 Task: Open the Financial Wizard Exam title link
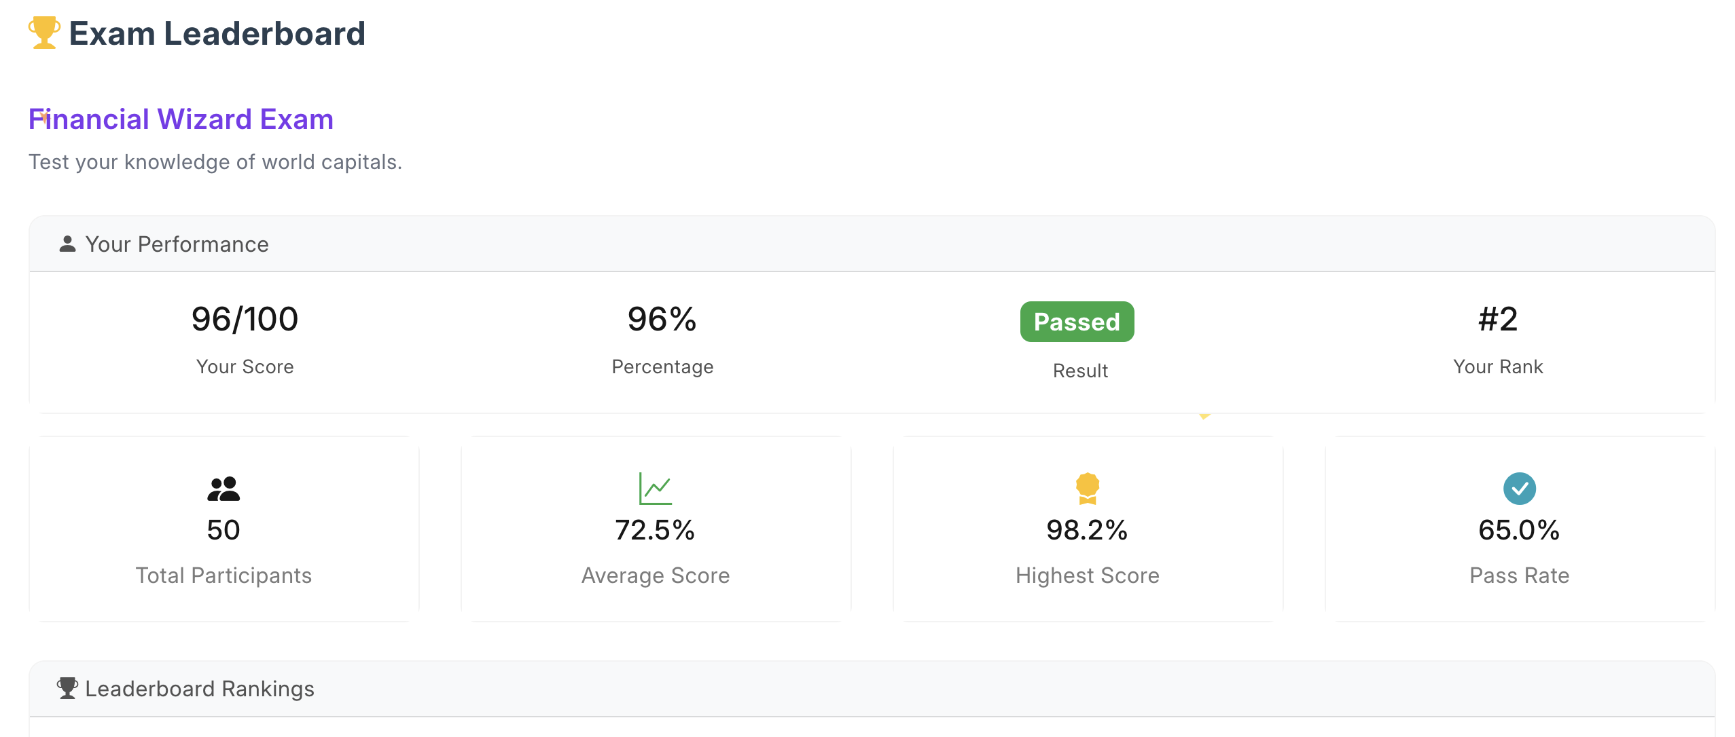point(181,119)
